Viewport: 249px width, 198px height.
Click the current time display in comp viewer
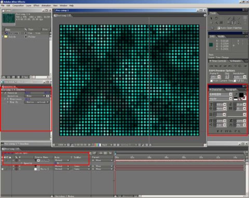[x=80, y=145]
